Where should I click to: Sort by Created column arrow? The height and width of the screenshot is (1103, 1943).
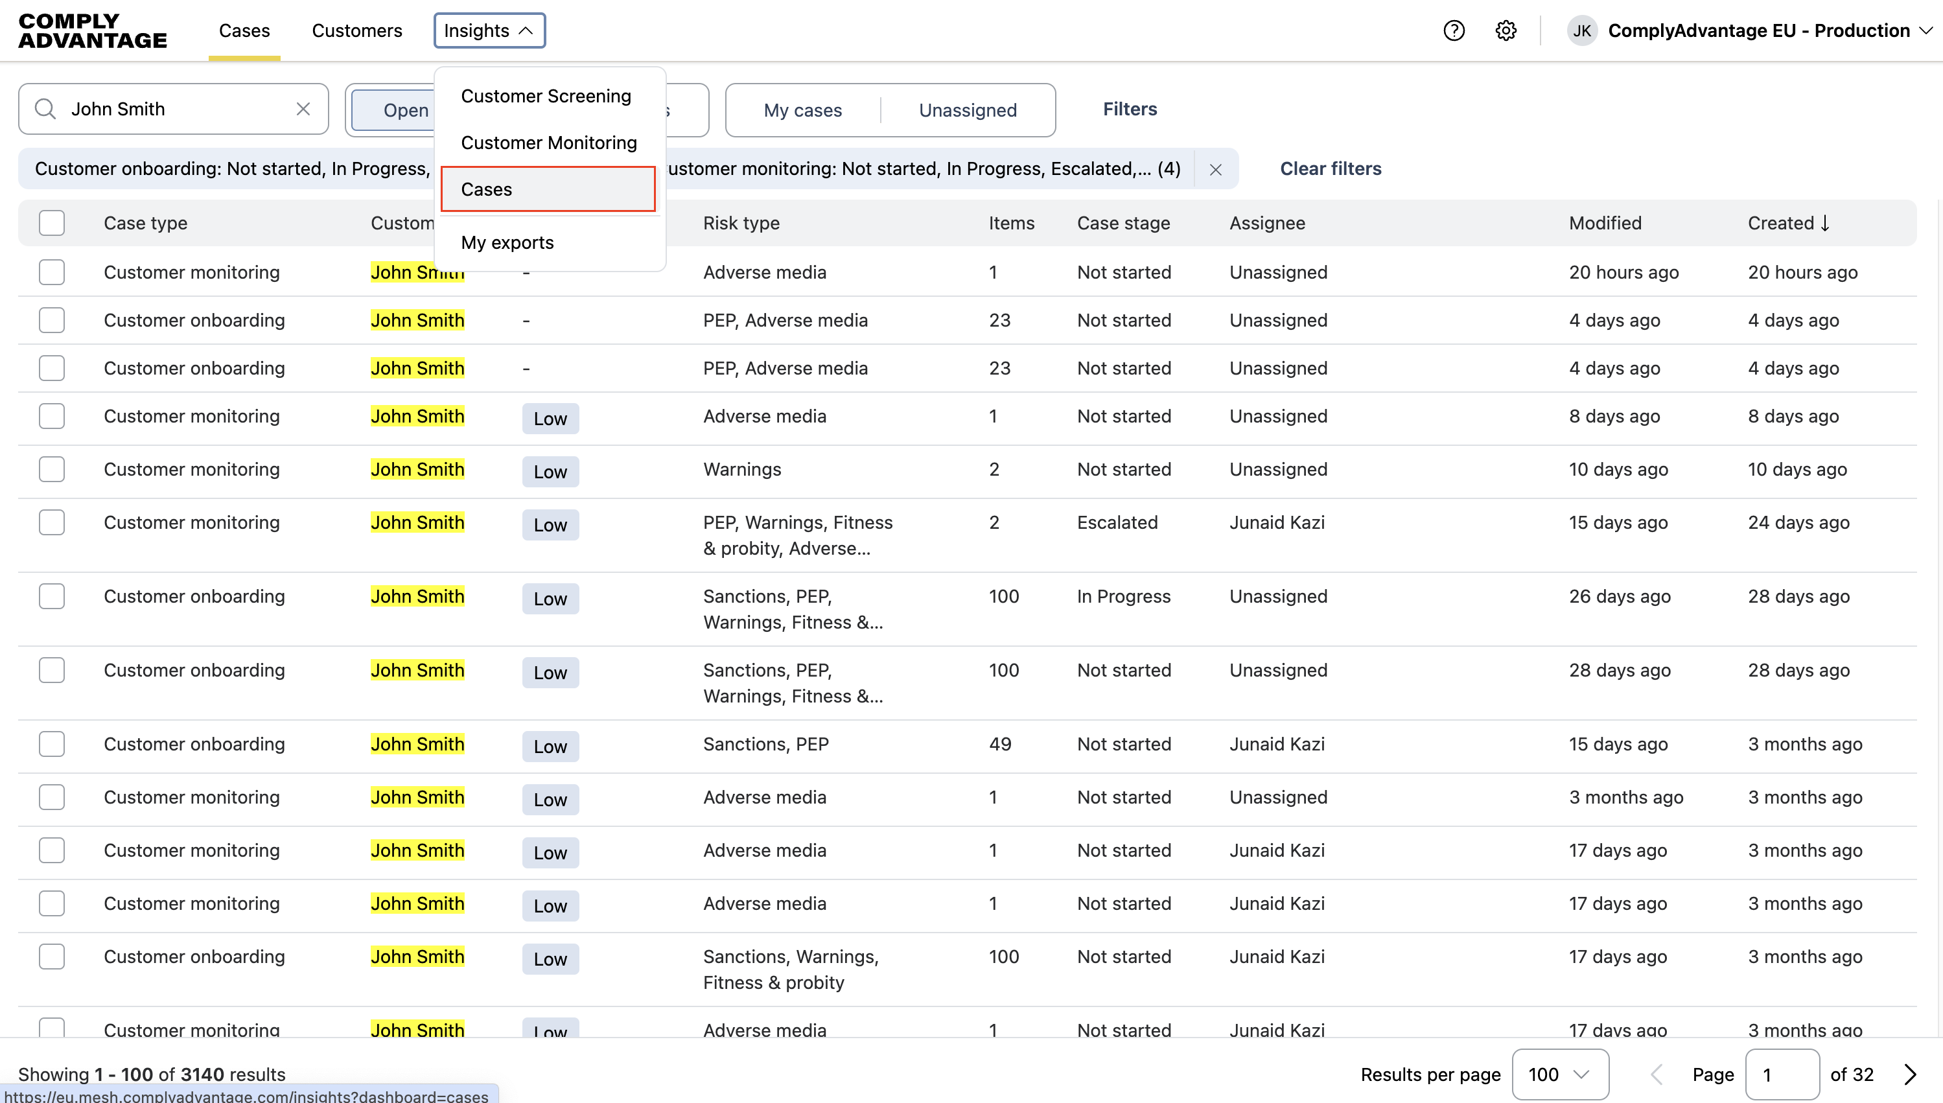tap(1825, 223)
